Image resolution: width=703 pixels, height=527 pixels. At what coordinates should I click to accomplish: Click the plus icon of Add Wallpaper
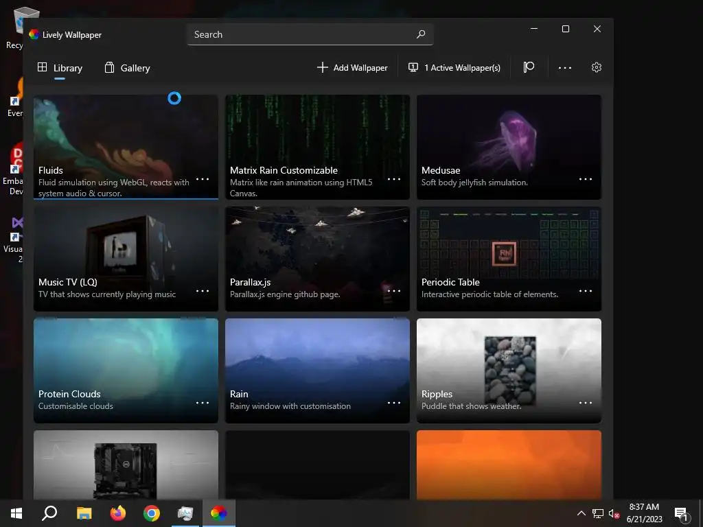click(x=323, y=67)
